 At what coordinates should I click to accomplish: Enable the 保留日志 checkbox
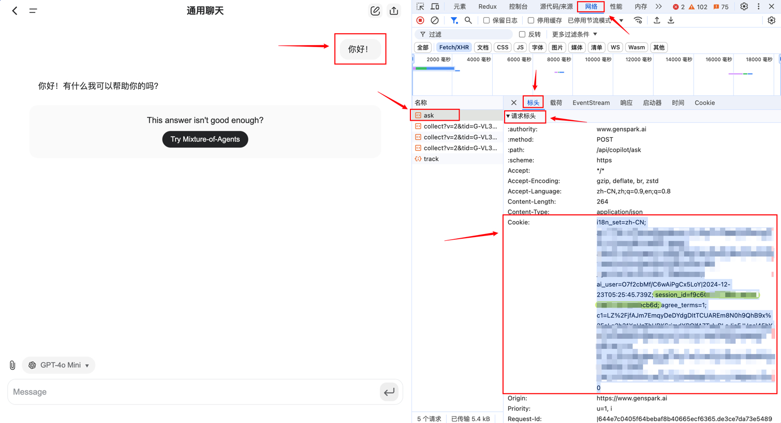pos(487,20)
